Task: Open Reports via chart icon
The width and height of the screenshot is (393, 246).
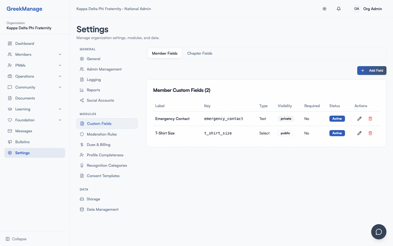Action: [82, 90]
